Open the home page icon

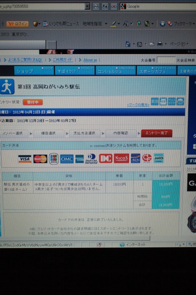click(x=128, y=44)
